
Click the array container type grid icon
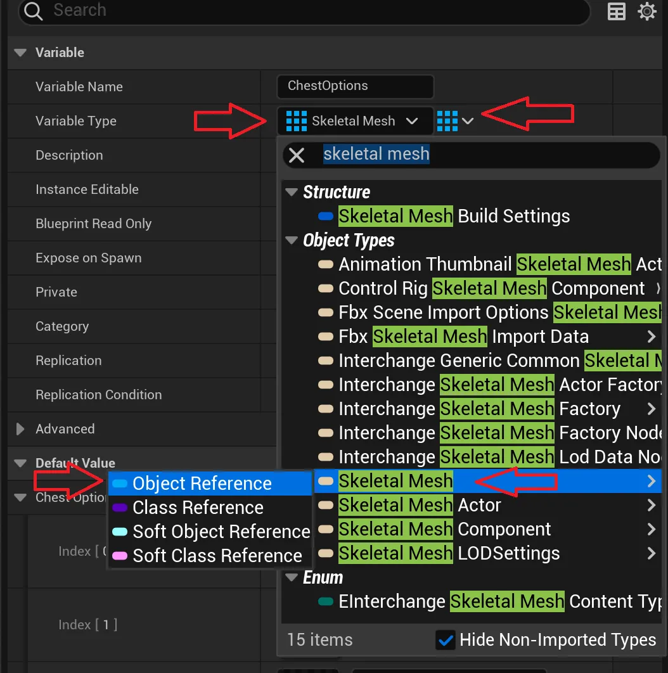pos(447,120)
